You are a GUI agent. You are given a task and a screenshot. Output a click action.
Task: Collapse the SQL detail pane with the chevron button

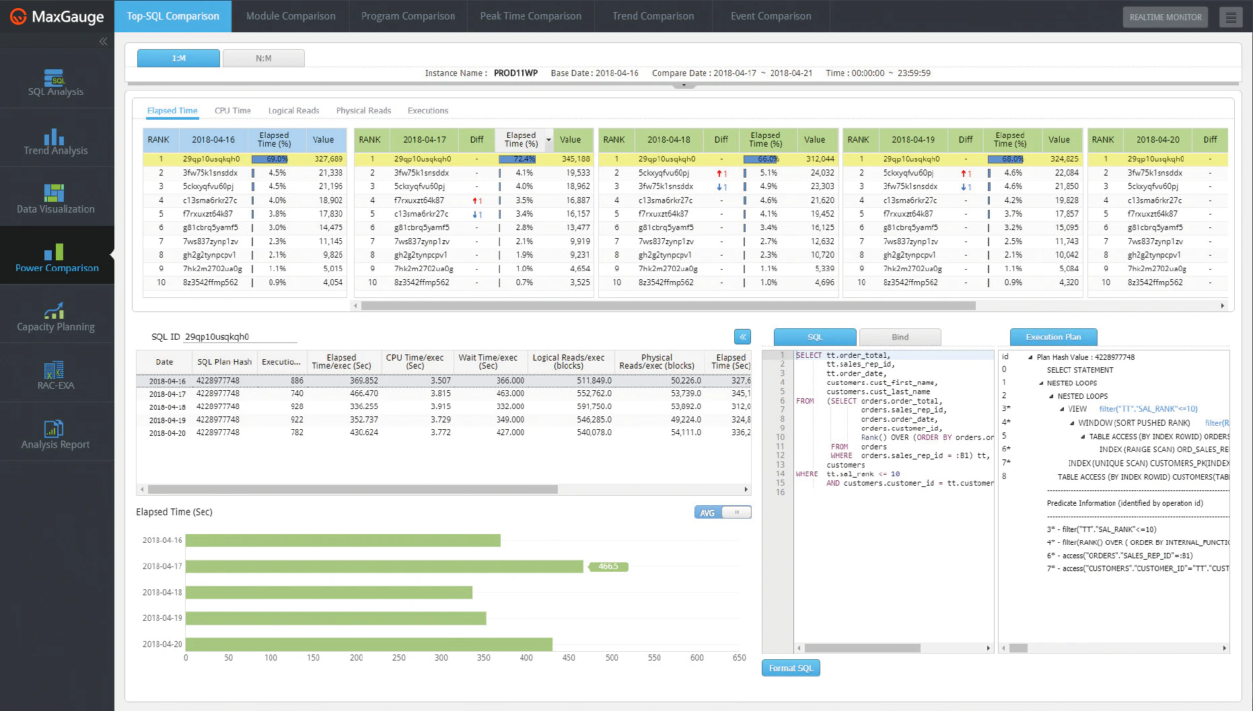pos(742,336)
